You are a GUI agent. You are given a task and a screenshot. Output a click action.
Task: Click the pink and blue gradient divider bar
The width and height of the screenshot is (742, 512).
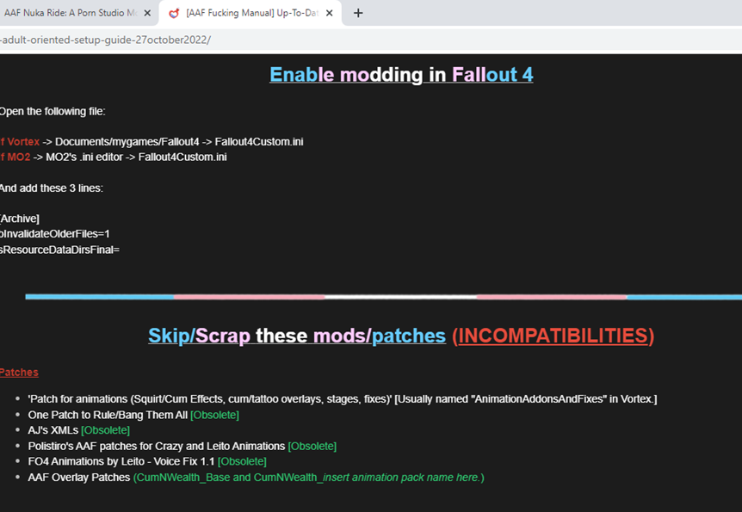coord(370,296)
